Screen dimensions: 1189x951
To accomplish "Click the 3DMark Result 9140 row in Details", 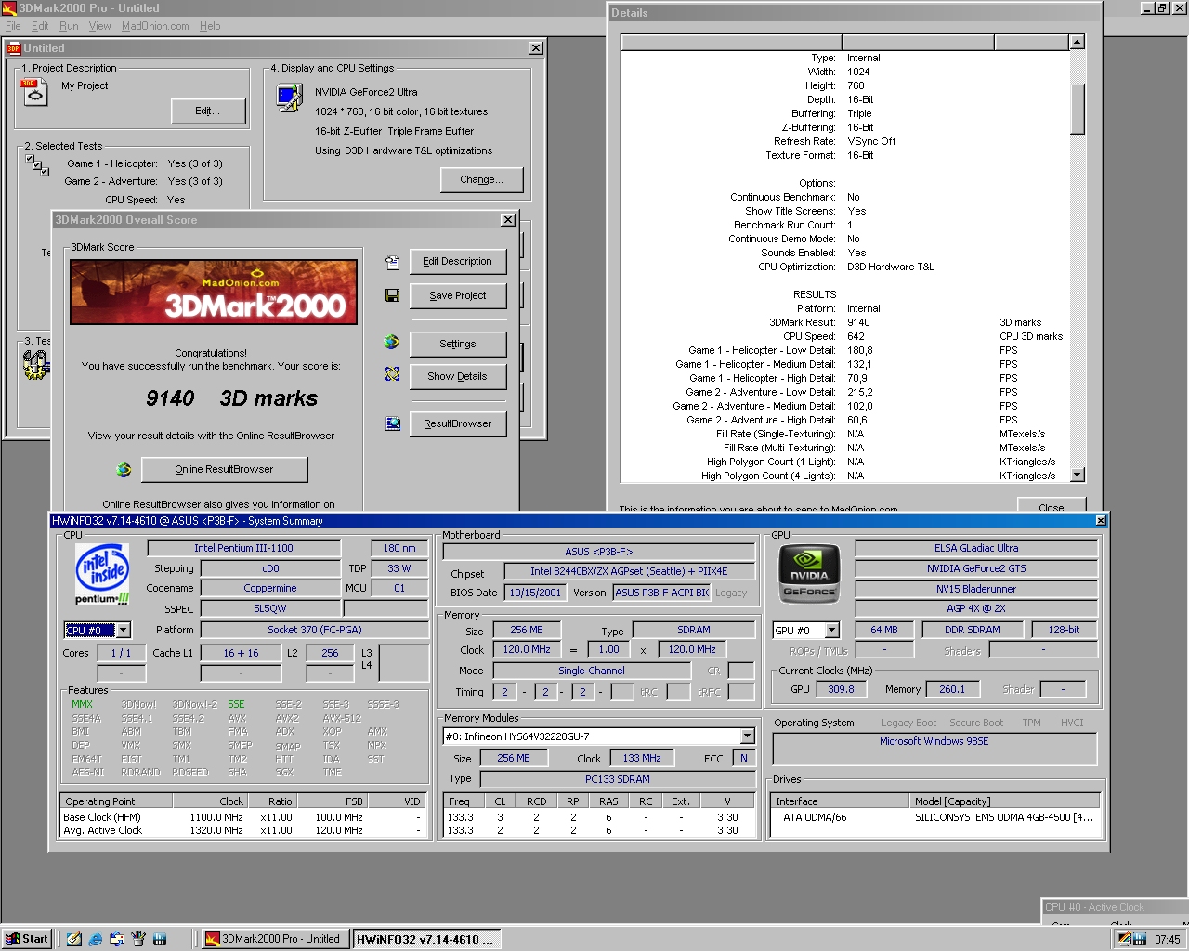I will click(x=845, y=322).
